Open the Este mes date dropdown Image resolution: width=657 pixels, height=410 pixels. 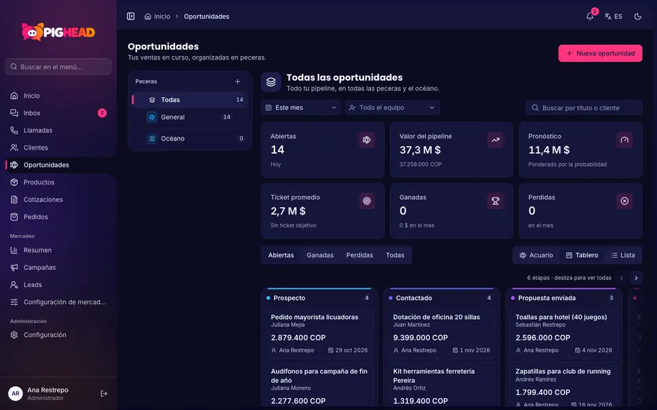(301, 107)
